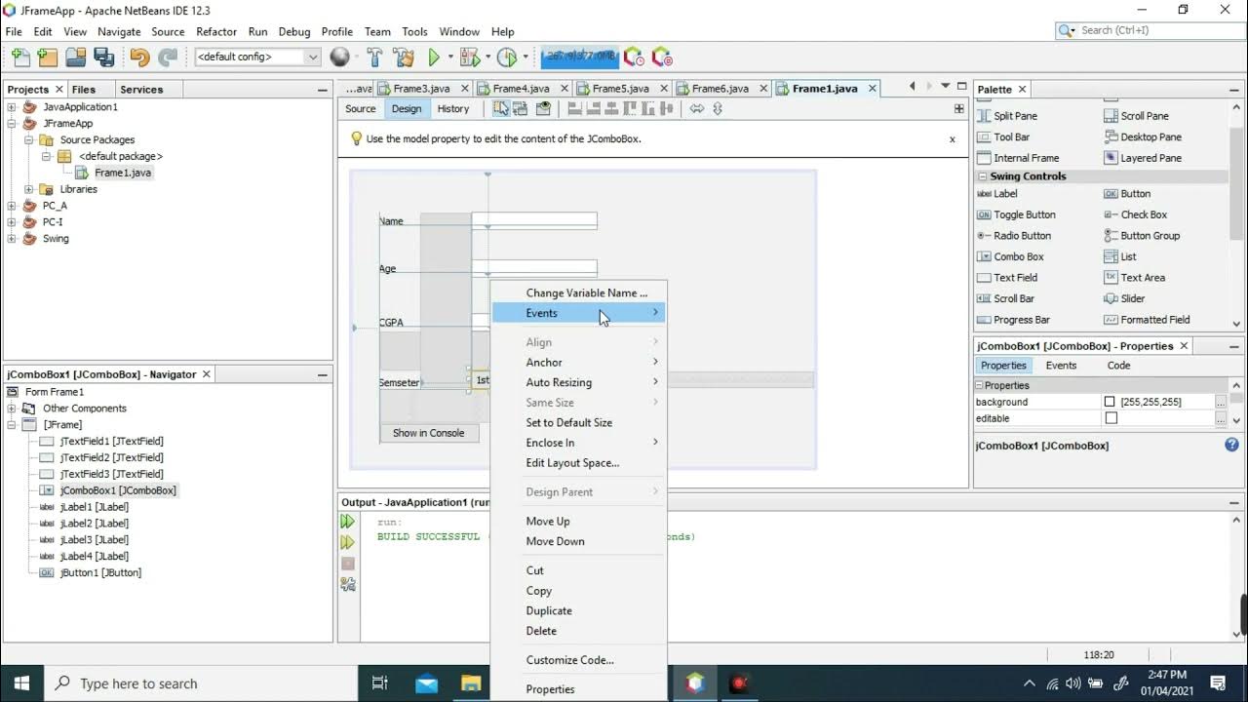Screen dimensions: 1248x702
Task: Open the Windows notification center icon
Action: [x=1218, y=682]
